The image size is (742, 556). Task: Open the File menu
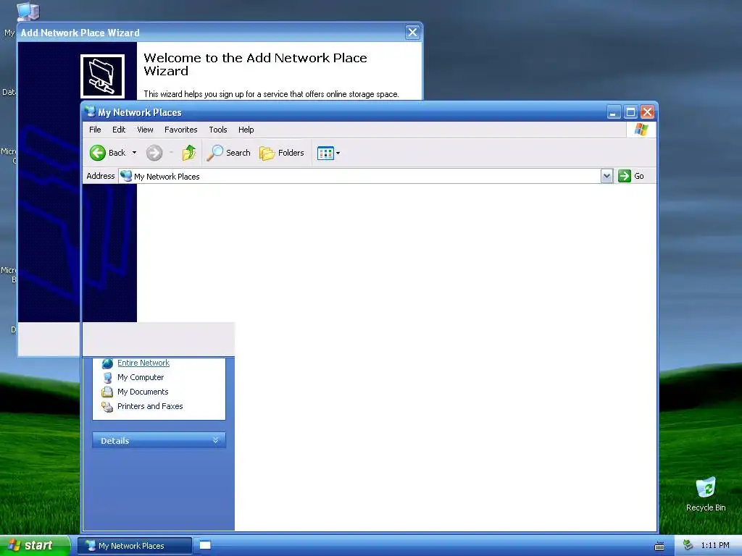click(95, 130)
